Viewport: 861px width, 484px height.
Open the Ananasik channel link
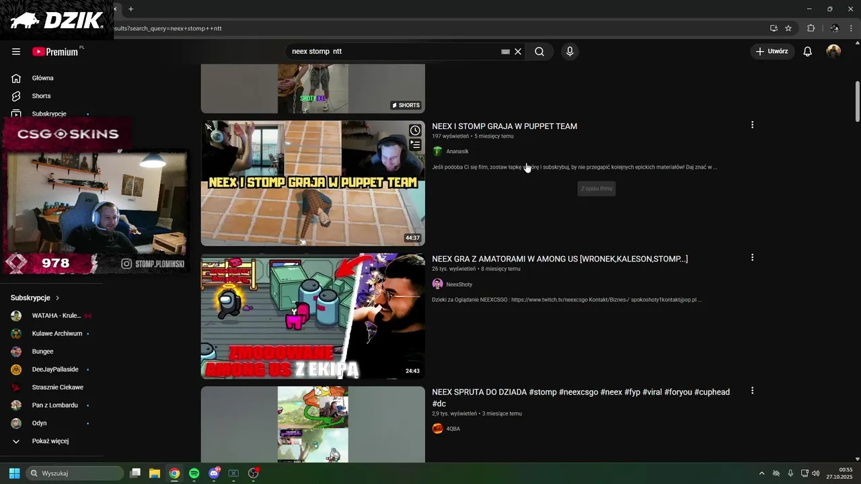[x=457, y=151]
